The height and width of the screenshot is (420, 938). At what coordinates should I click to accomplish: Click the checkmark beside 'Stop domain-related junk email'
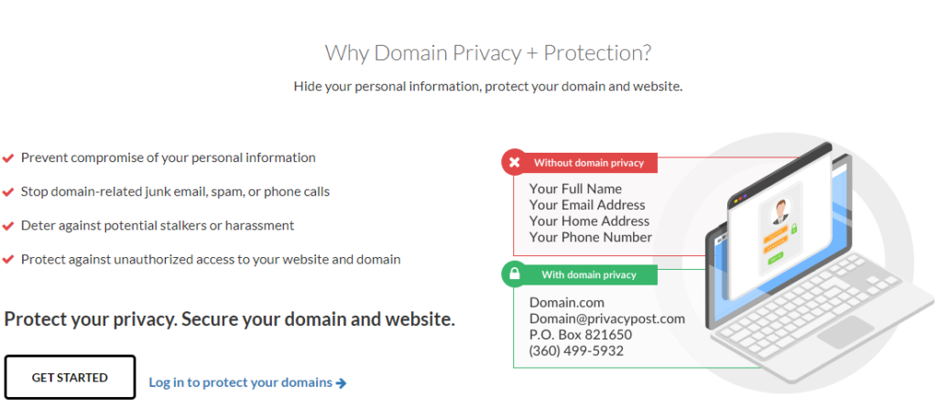(x=8, y=192)
